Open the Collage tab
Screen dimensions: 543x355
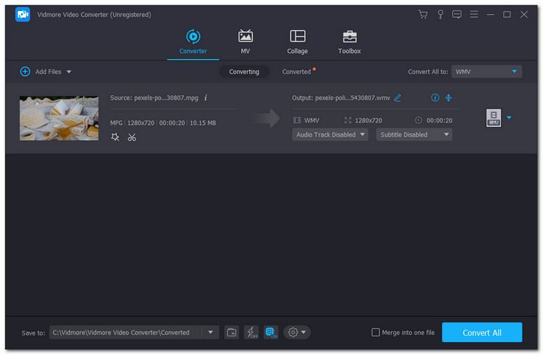[x=297, y=41]
